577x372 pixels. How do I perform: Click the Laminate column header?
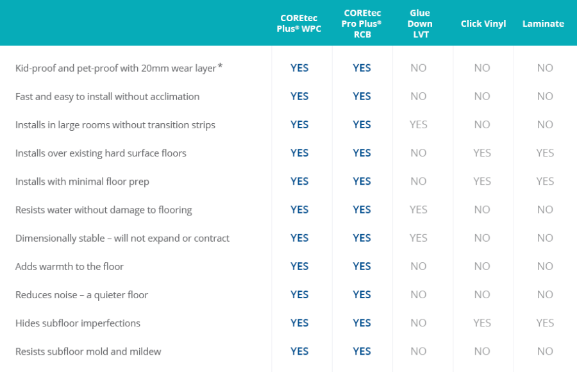(x=543, y=24)
